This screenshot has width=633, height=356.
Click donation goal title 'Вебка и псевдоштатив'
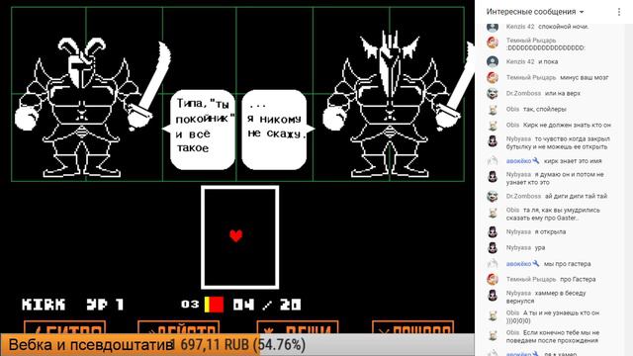[x=91, y=345]
